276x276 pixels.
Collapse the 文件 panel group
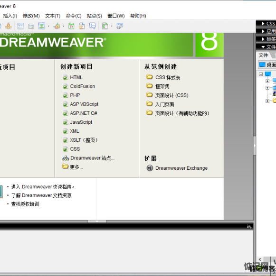(x=266, y=47)
